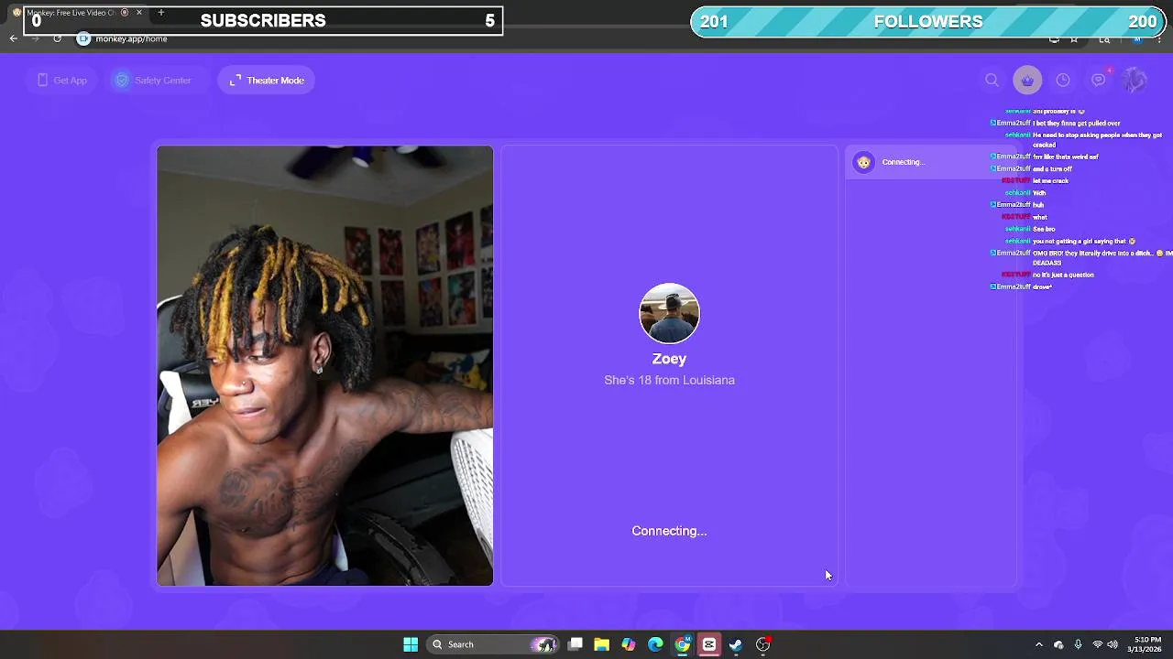Open Copilot from the taskbar
This screenshot has width=1173, height=659.
[x=629, y=644]
